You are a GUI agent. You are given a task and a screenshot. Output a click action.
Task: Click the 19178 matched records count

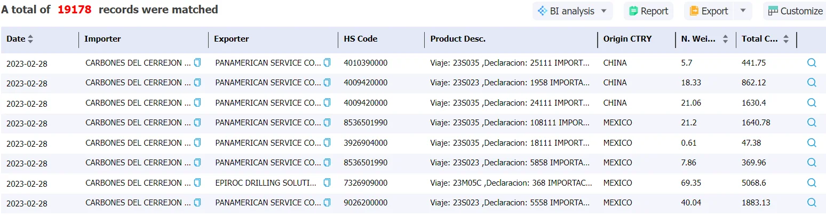75,10
